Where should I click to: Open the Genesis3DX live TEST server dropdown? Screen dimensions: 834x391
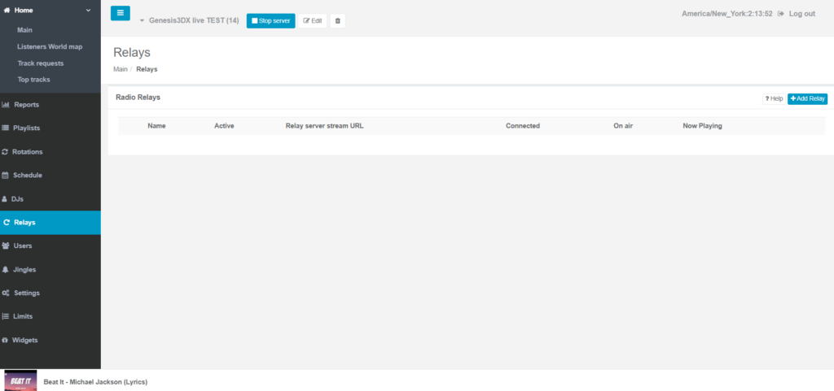pyautogui.click(x=189, y=20)
